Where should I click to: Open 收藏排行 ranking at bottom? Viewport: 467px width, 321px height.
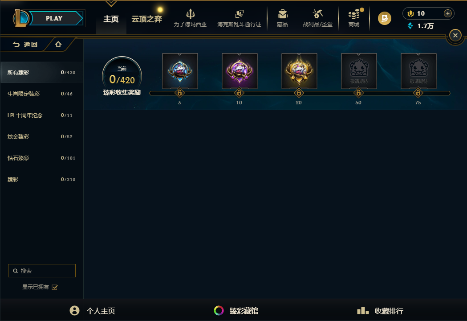coord(380,311)
